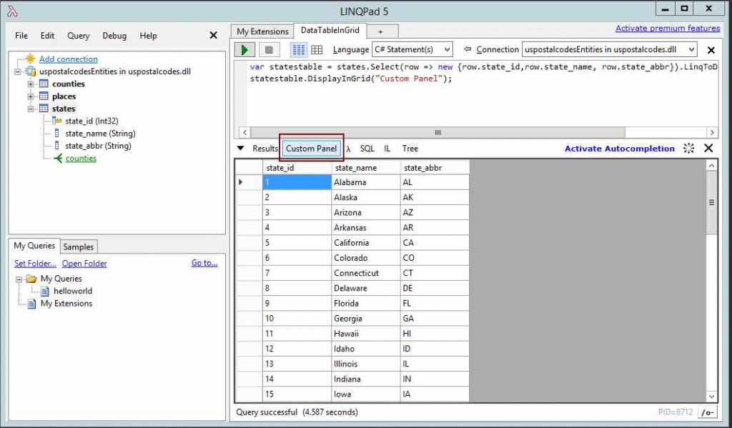Image resolution: width=732 pixels, height=428 pixels.
Task: Switch to data grid results view icon
Action: [317, 50]
